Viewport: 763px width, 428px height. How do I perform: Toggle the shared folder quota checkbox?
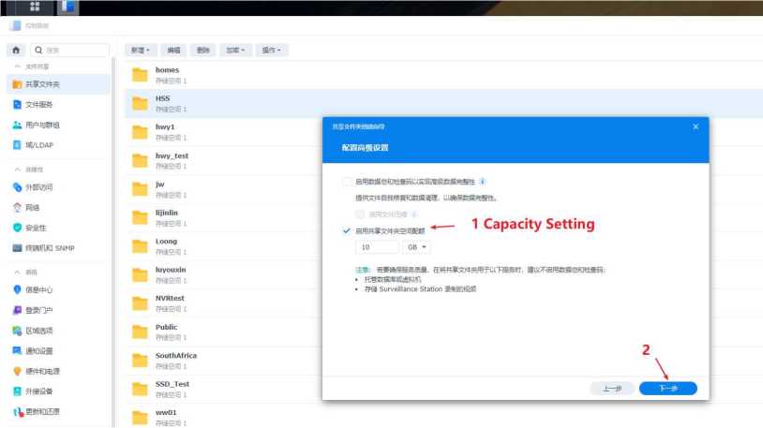click(x=348, y=229)
